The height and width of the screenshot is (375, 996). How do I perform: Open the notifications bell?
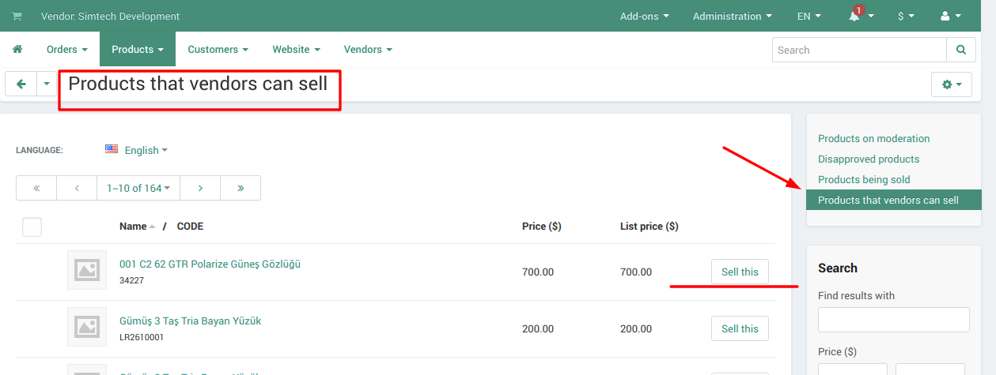pyautogui.click(x=854, y=17)
